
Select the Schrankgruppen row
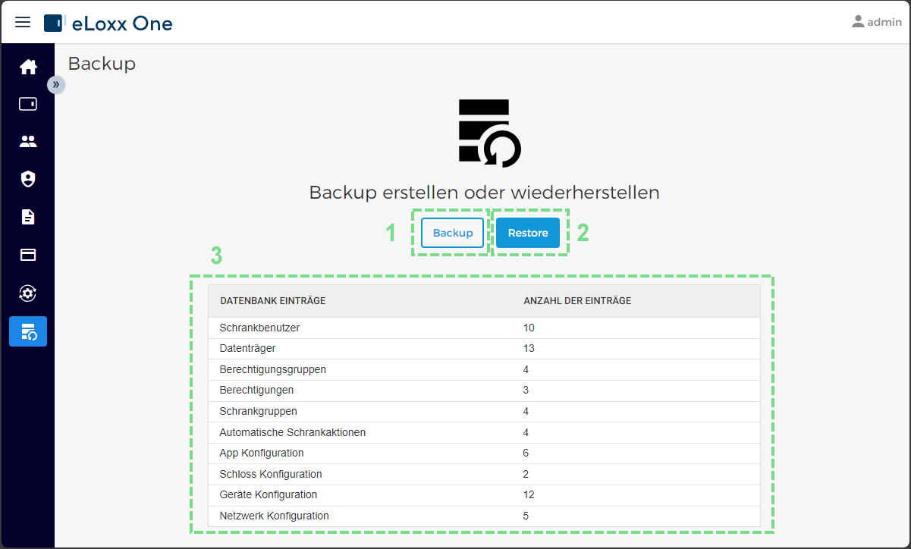484,411
